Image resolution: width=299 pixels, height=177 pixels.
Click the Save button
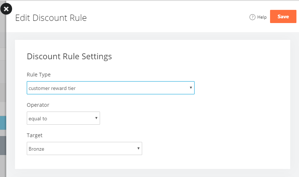(283, 16)
